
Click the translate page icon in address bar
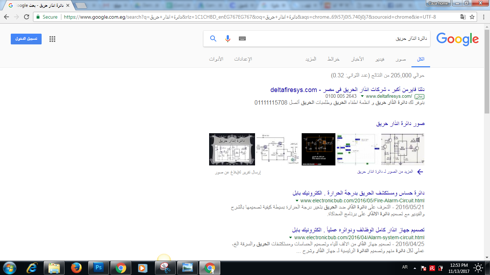coord(463,17)
